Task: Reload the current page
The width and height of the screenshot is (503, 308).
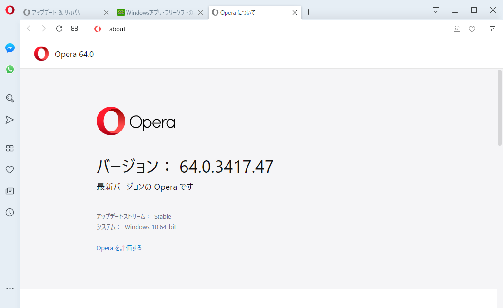Action: pos(59,28)
